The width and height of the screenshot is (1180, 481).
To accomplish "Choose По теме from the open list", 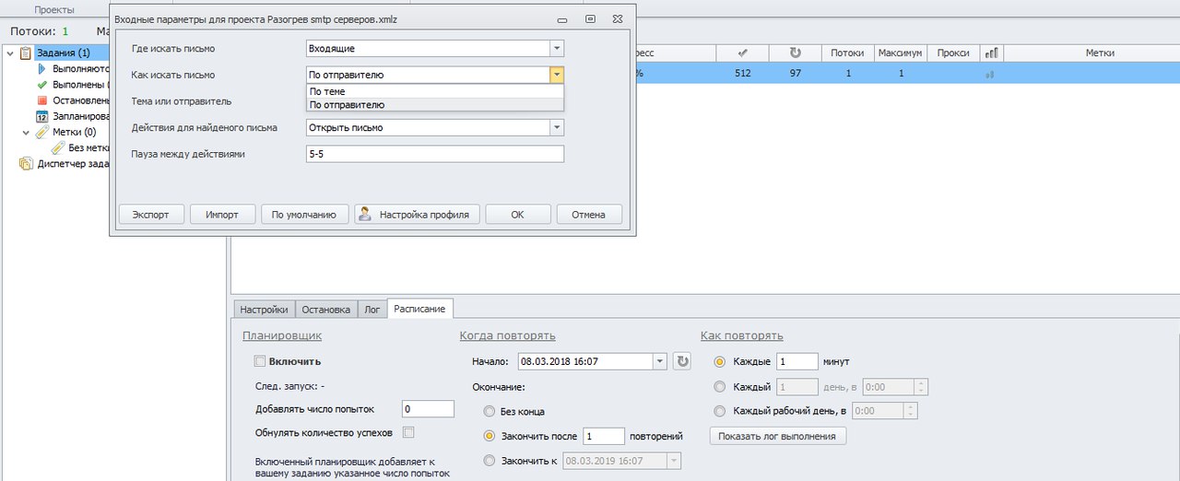I will (434, 91).
